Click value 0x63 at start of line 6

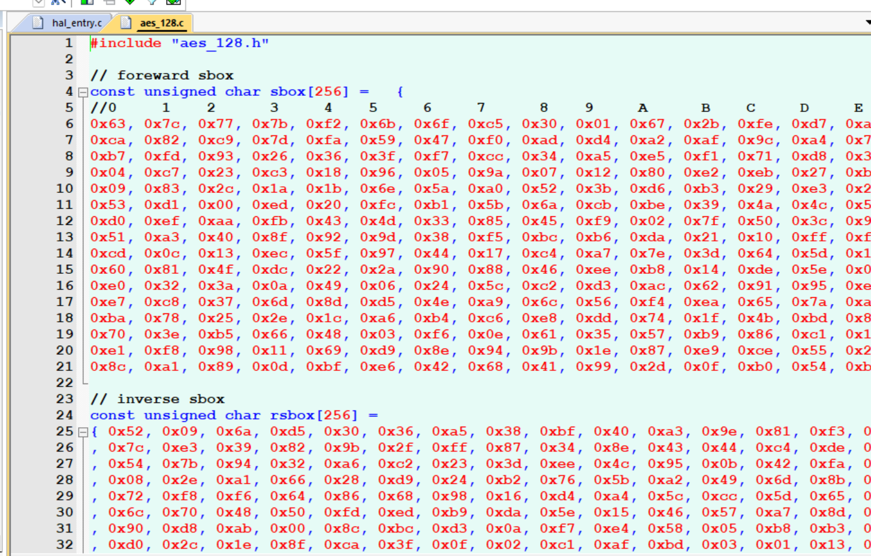(x=108, y=124)
